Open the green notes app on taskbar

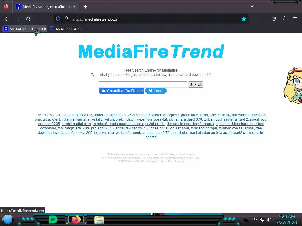[53, 220]
